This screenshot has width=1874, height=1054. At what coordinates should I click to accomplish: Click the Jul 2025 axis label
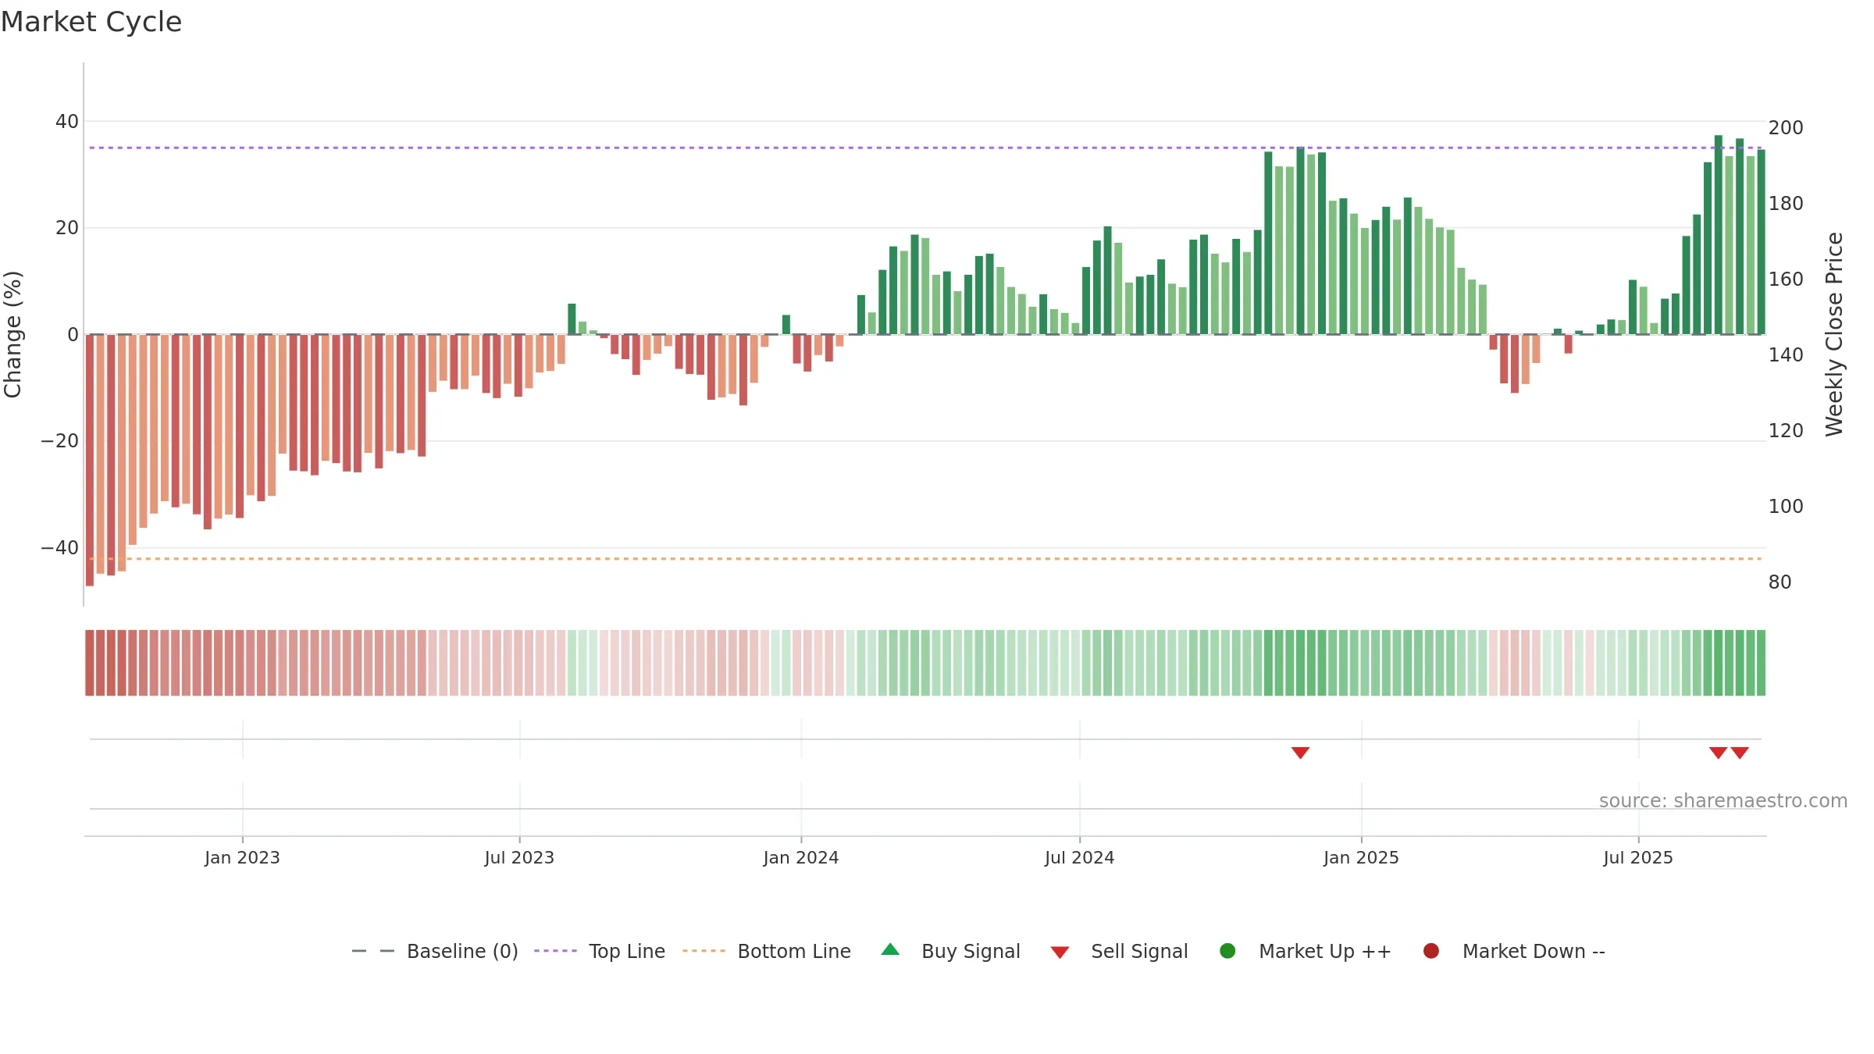tap(1638, 857)
